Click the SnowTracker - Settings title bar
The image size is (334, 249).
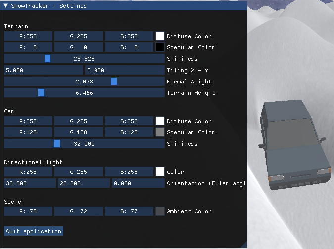pyautogui.click(x=124, y=6)
